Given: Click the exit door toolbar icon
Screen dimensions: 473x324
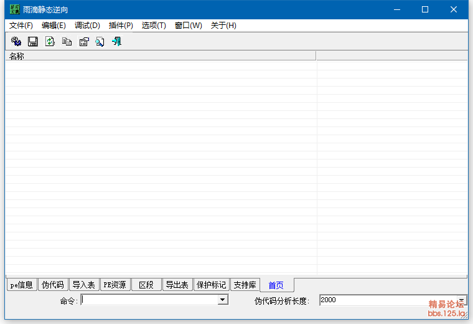Looking at the screenshot, I should pos(117,41).
